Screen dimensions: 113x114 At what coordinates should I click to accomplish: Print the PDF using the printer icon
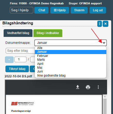point(88,87)
